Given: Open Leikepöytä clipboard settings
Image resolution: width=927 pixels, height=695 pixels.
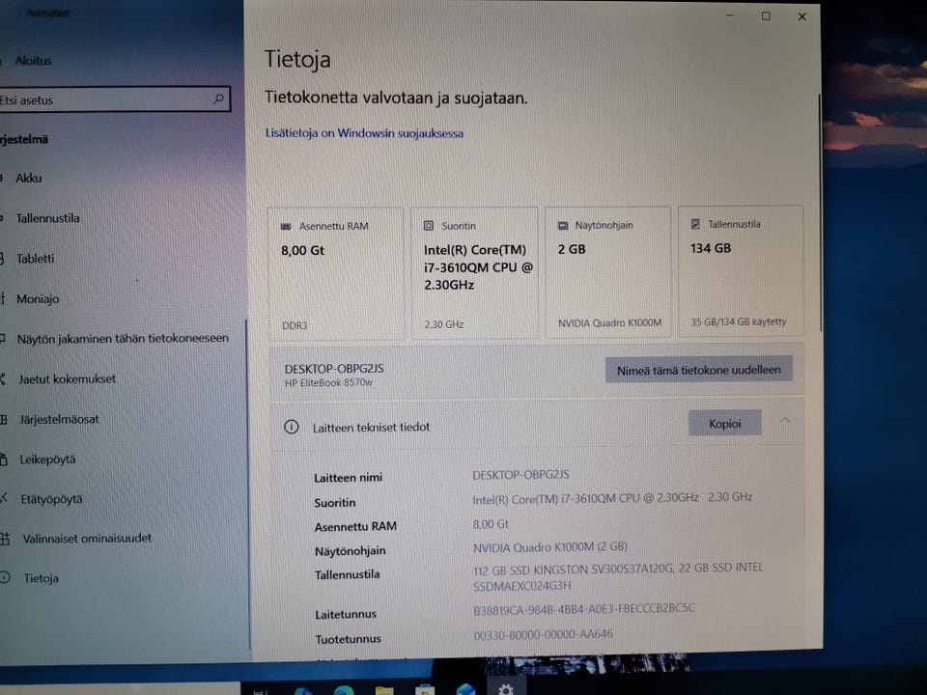Looking at the screenshot, I should click(x=47, y=459).
